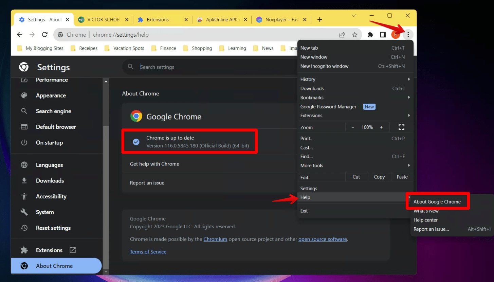The image size is (494, 282).
Task: Share this page icon in address bar
Action: pos(342,35)
